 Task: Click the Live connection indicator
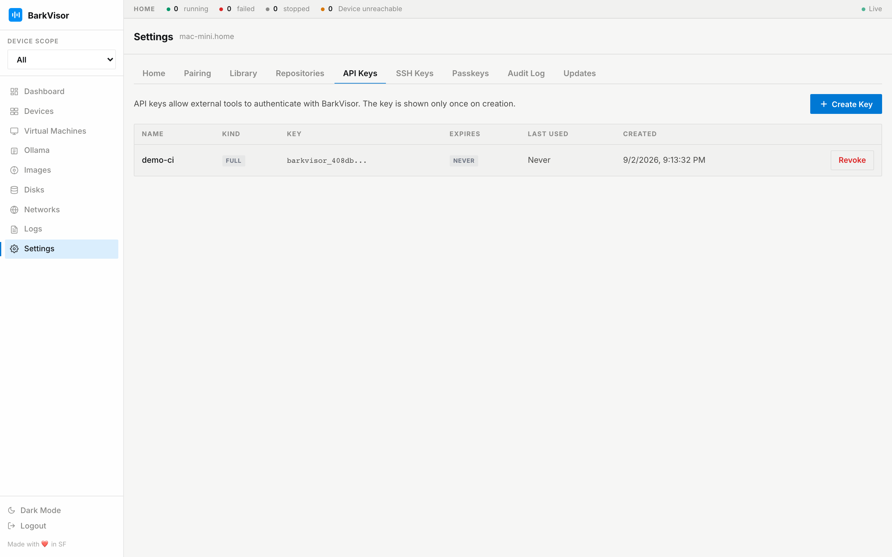[871, 9]
